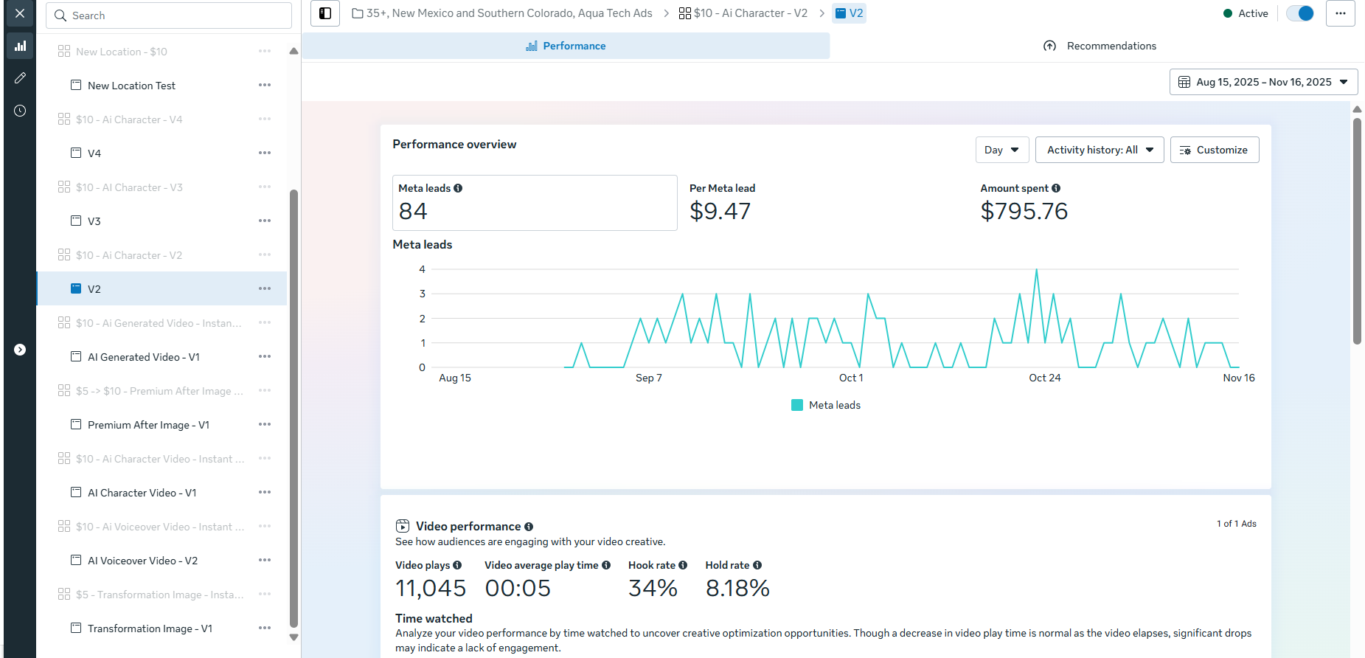Screen dimensions: 1365x658
Task: Click the pencil edit icon in sidebar
Action: click(20, 78)
